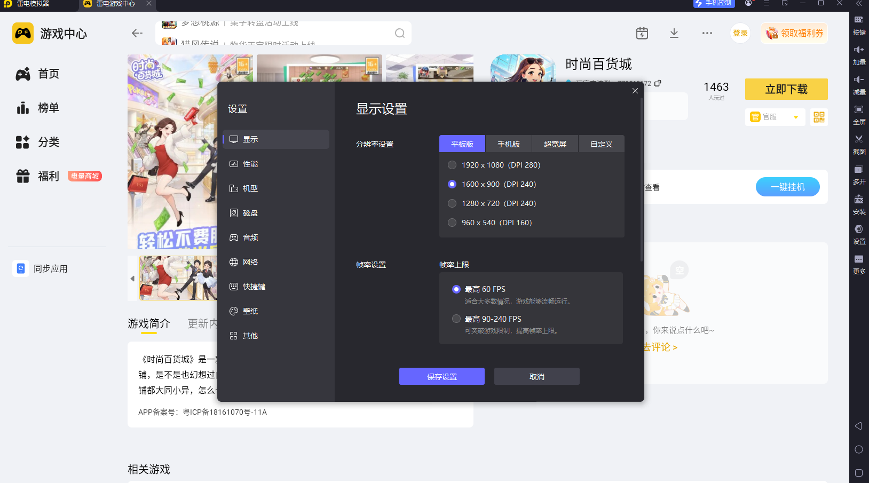The width and height of the screenshot is (869, 483).
Task: Open 榜单 rankings in sidebar
Action: pyautogui.click(x=37, y=108)
